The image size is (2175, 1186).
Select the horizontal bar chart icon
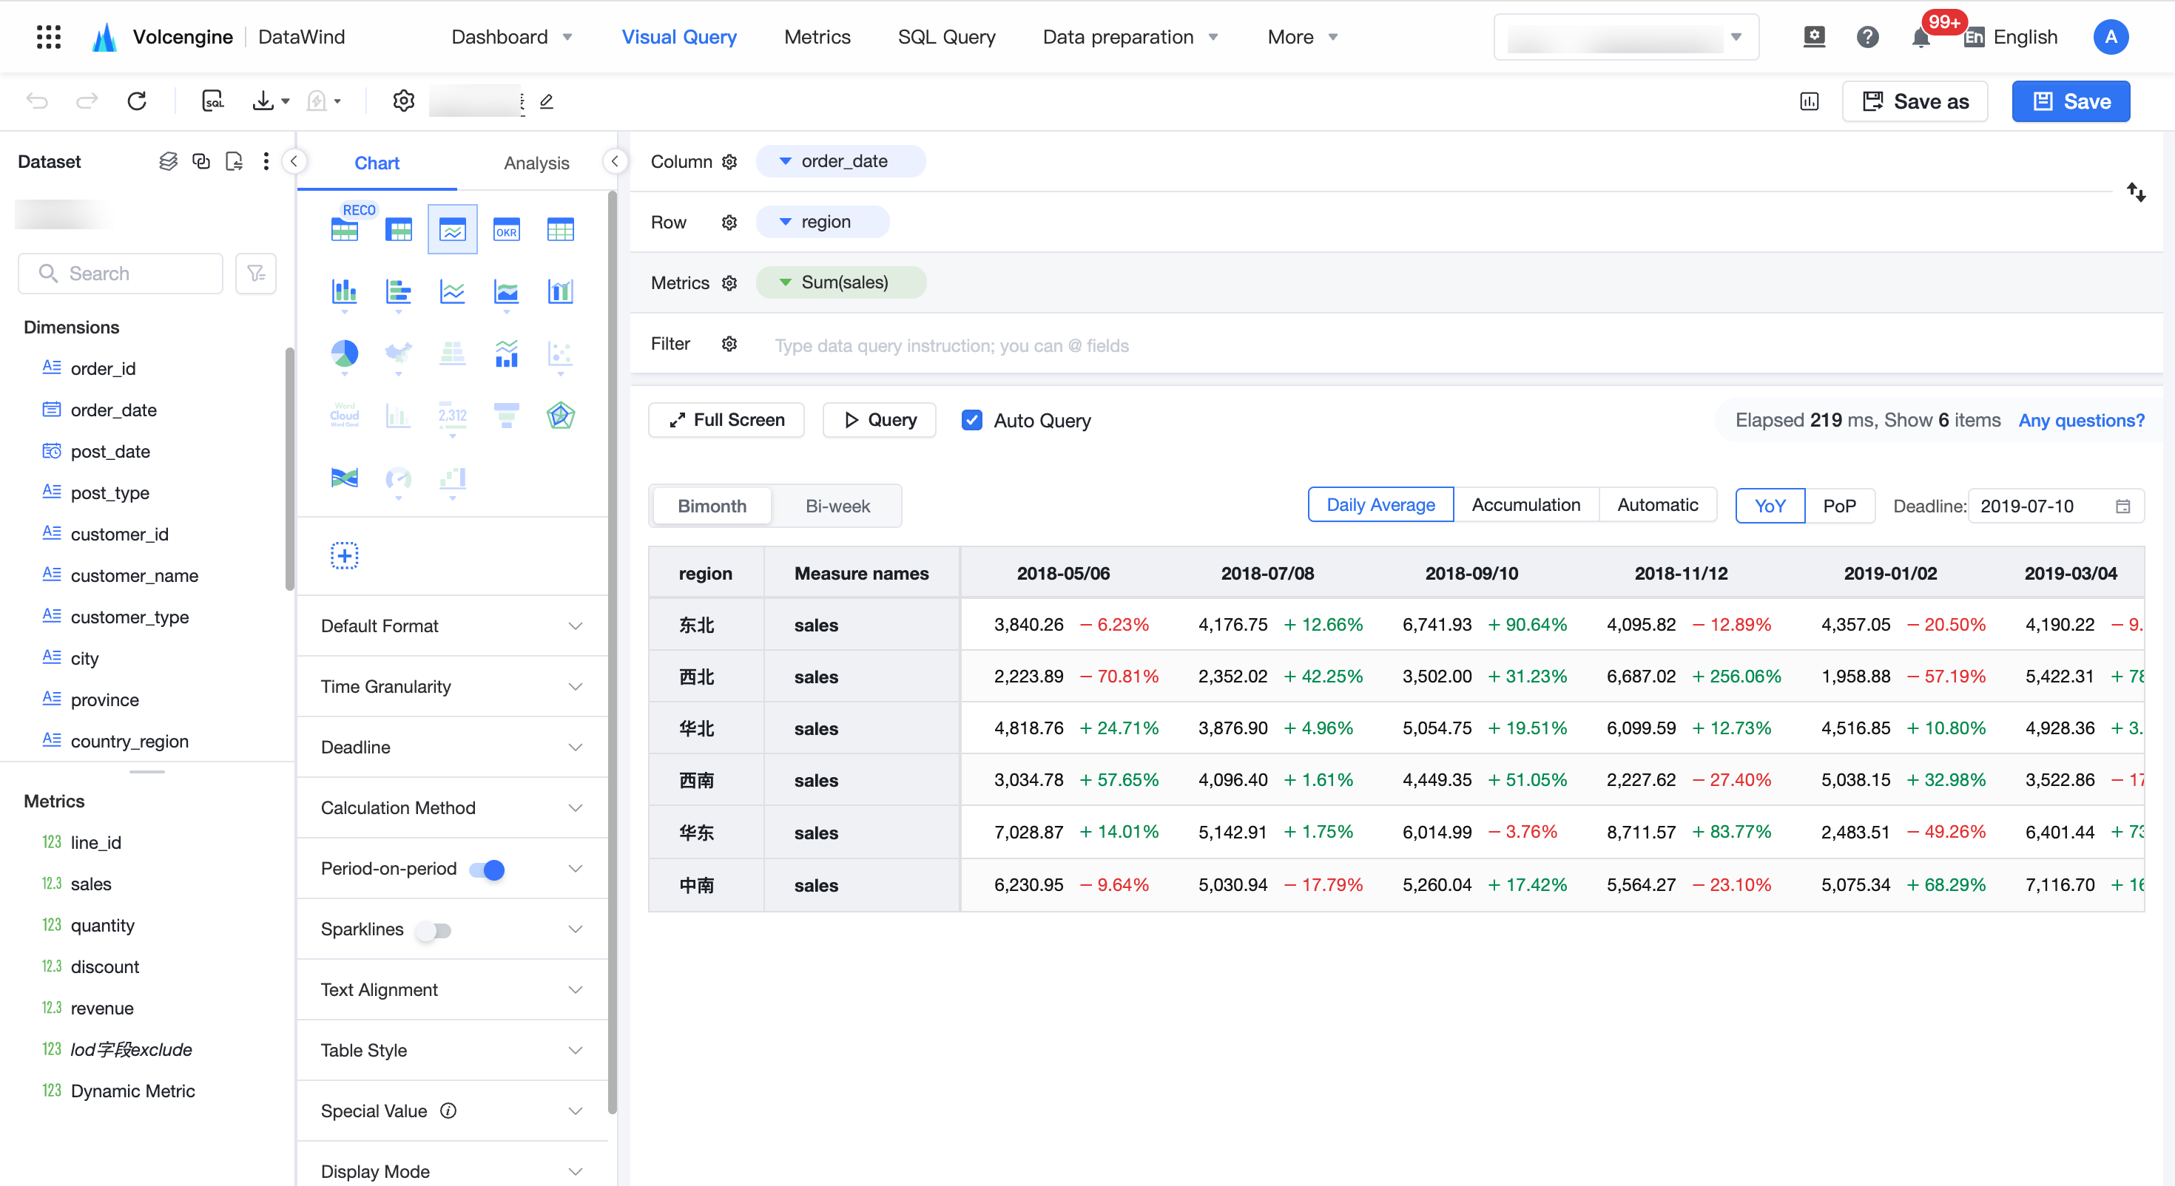[398, 292]
